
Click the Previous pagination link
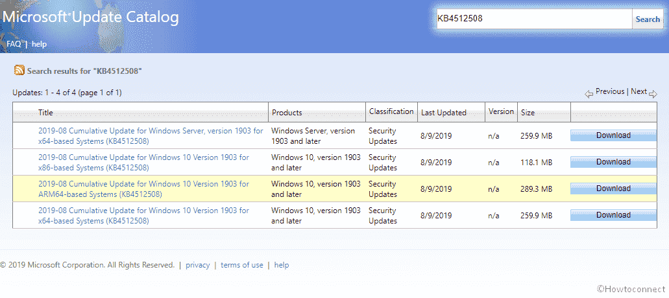click(x=610, y=91)
